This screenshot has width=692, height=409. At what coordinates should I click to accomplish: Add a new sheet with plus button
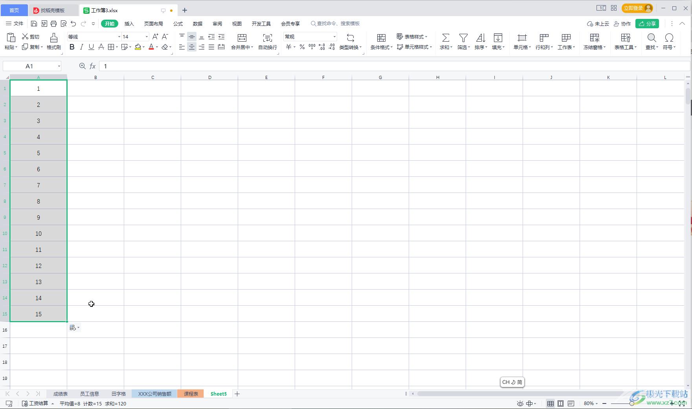tap(237, 394)
